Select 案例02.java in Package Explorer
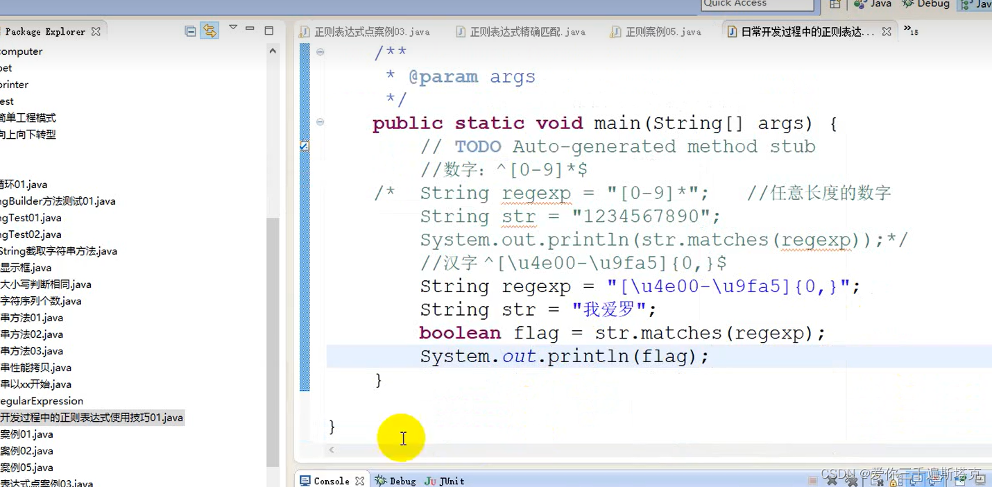 pos(26,451)
